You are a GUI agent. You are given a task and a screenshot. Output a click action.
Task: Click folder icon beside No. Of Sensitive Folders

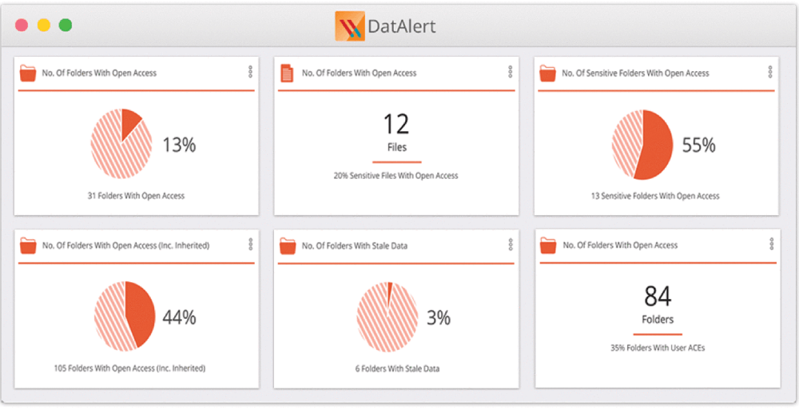[x=548, y=73]
